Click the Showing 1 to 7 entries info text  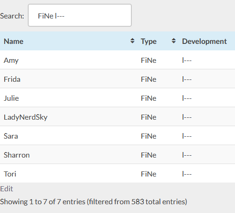(x=93, y=201)
